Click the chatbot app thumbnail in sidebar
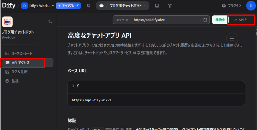 pos(7,22)
